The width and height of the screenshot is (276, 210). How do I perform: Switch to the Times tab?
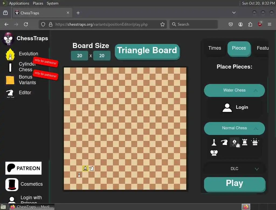point(215,48)
